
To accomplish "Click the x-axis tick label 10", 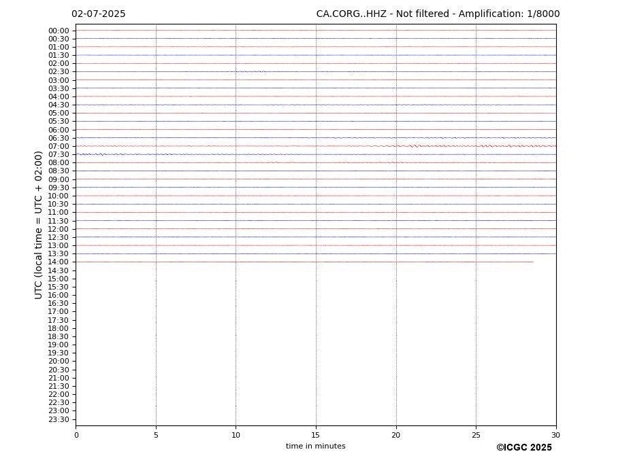I will tap(236, 435).
